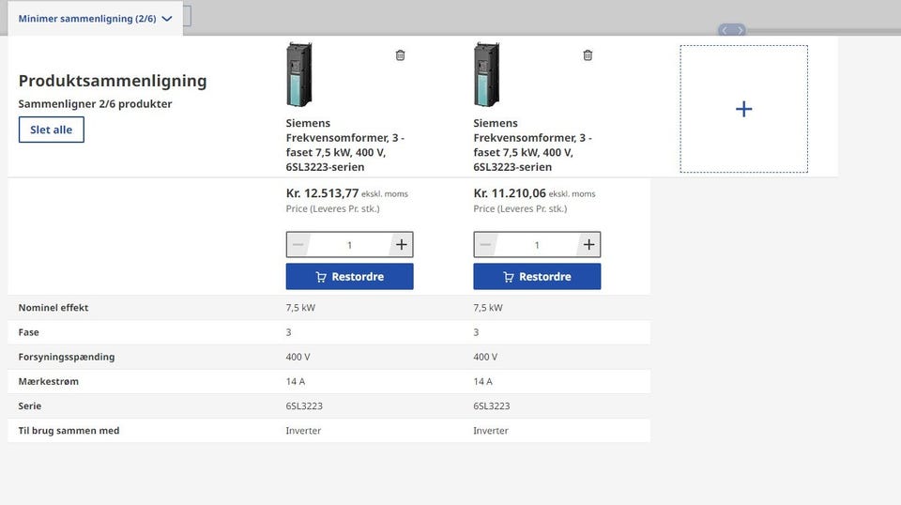Increase quantity of second product

[588, 245]
